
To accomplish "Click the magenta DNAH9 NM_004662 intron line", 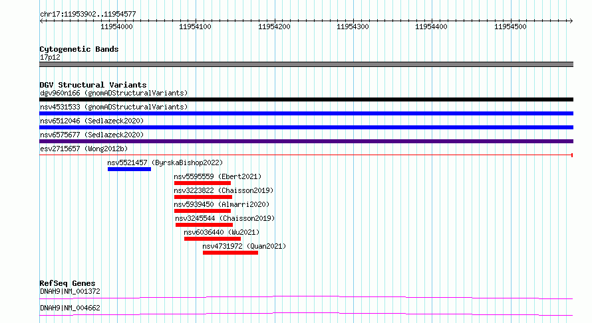I will point(306,314).
